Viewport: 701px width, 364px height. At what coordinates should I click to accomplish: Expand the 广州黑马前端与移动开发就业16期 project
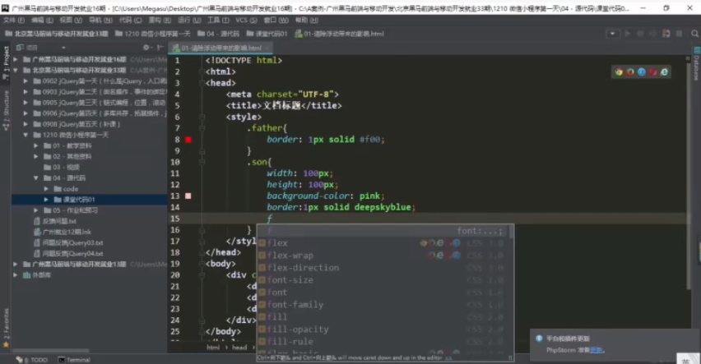[x=16, y=59]
